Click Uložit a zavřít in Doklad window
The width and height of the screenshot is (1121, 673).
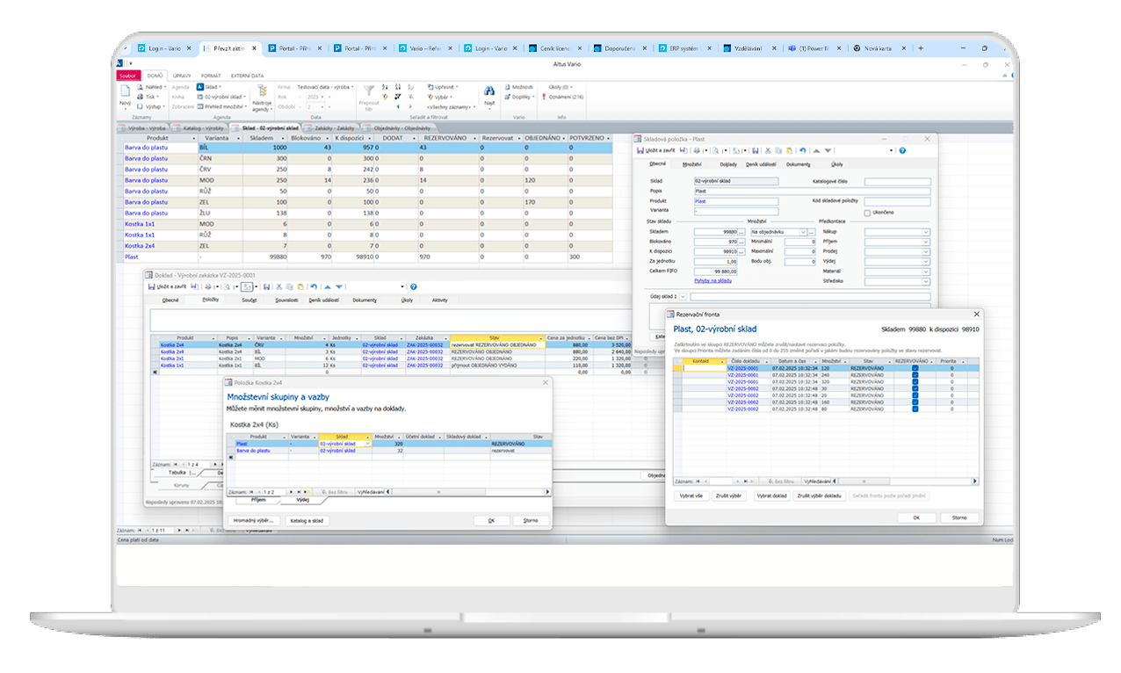pos(169,286)
